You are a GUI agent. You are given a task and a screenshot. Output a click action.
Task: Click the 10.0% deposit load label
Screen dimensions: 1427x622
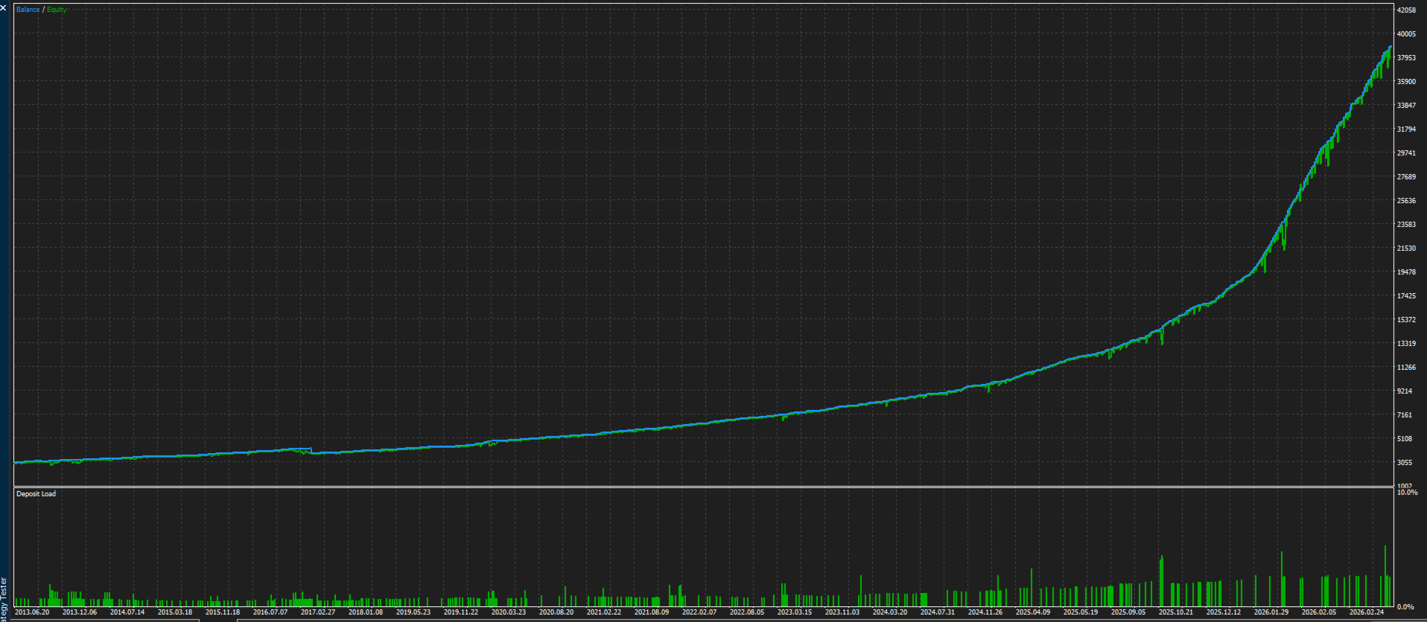point(1407,493)
